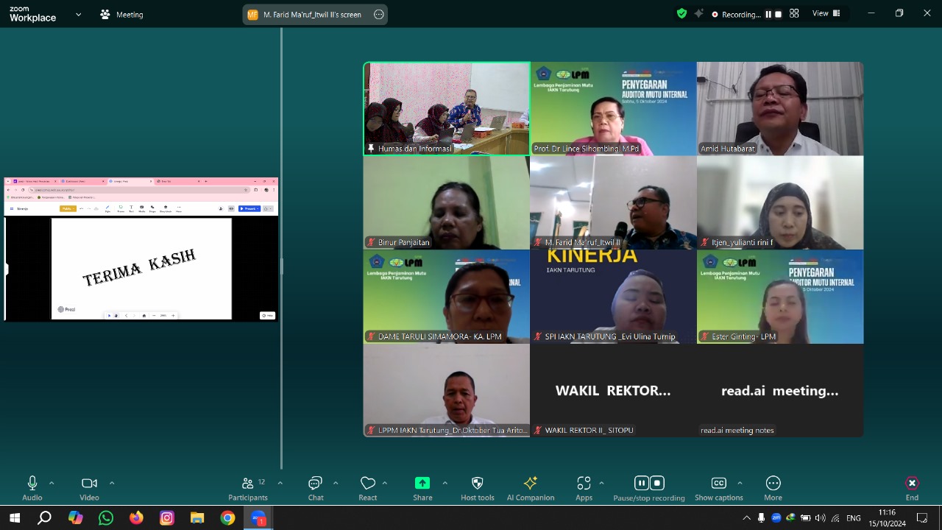942x530 pixels.
Task: Open Host tools shield icon
Action: tap(477, 488)
